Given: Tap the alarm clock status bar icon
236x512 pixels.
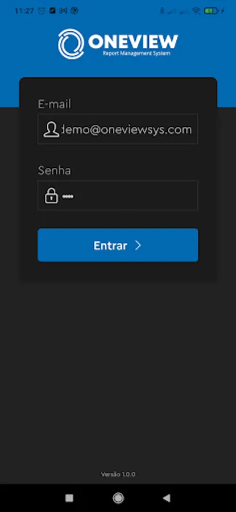Looking at the screenshot, I should [x=42, y=11].
